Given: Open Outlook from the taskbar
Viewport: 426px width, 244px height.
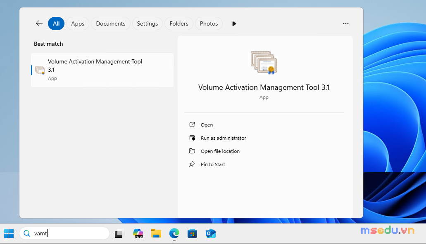Looking at the screenshot, I should [x=211, y=233].
